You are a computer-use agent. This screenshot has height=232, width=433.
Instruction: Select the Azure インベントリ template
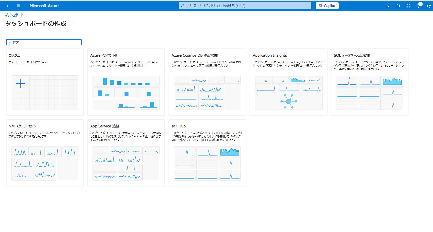[126, 82]
